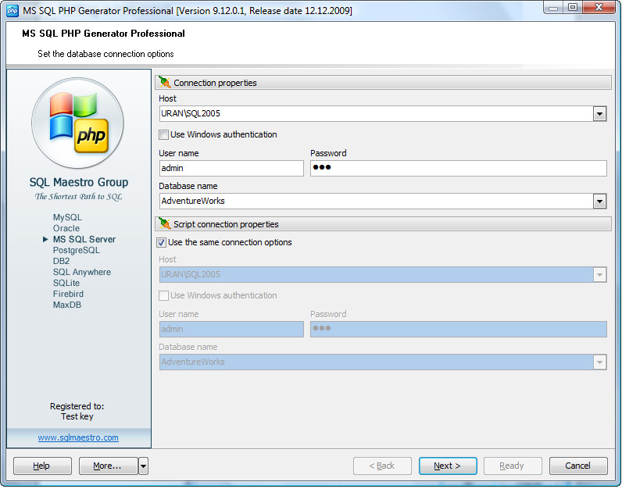Expand the disabled script Host dropdown
622x489 pixels.
click(x=599, y=275)
